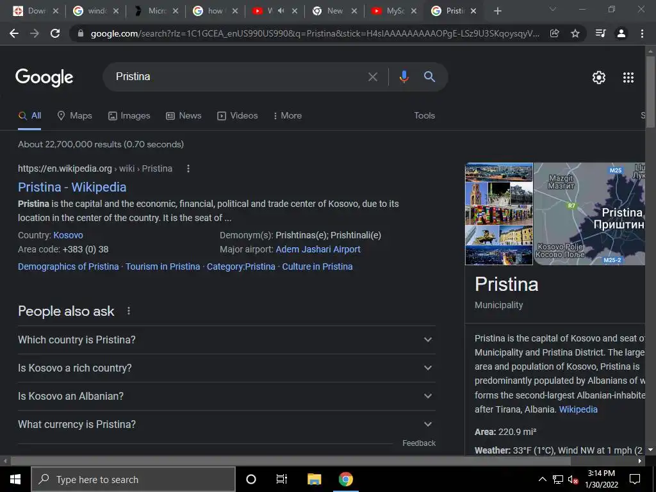Open Adem Jashari Airport link
The height and width of the screenshot is (492, 656).
click(x=318, y=249)
